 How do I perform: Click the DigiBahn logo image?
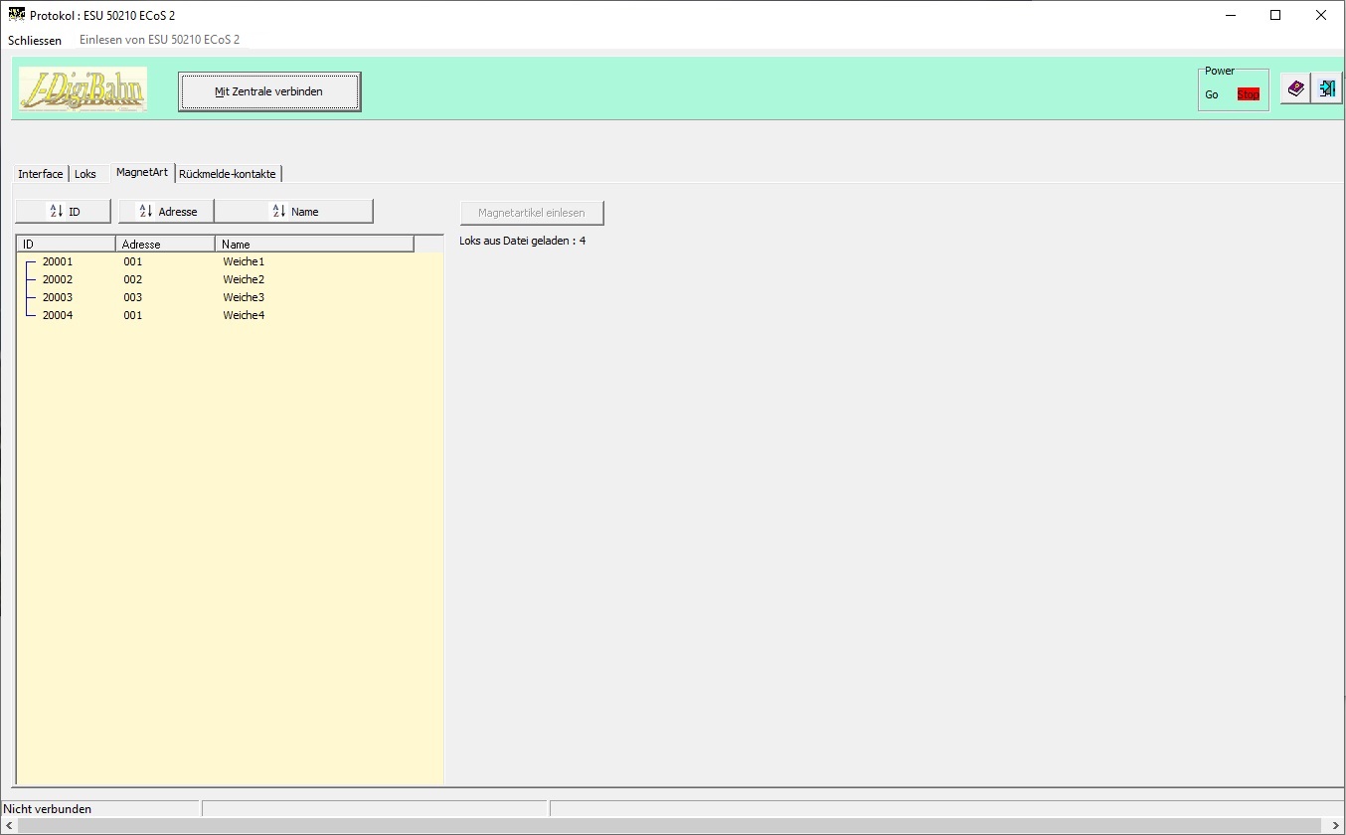coord(83,89)
